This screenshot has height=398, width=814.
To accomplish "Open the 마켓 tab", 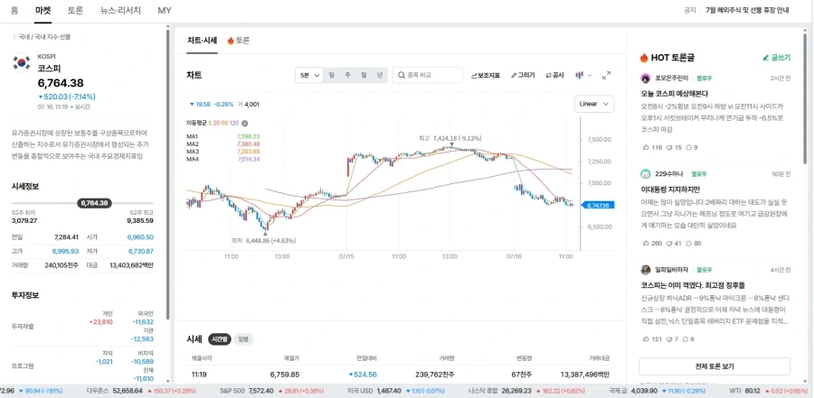I will pos(43,10).
